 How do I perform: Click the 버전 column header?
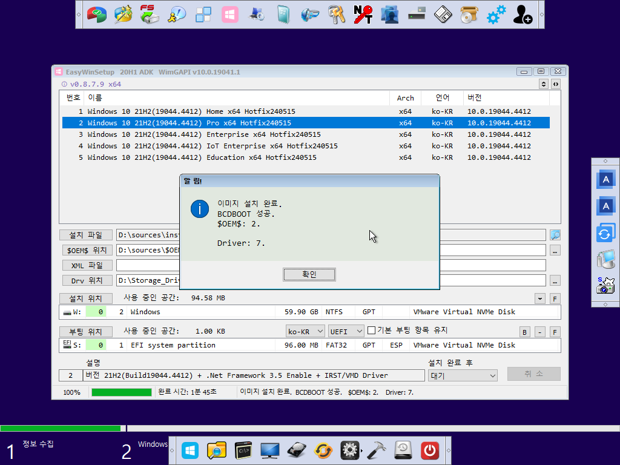coord(506,97)
